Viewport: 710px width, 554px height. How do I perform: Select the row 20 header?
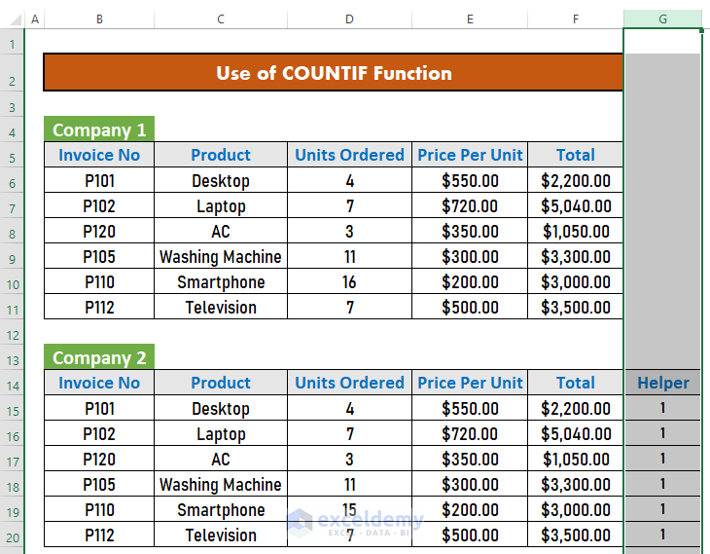pos(12,536)
